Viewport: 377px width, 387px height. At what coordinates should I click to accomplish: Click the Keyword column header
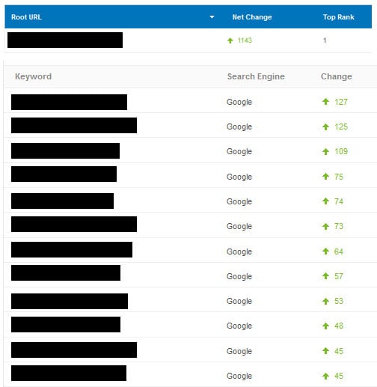pos(33,76)
